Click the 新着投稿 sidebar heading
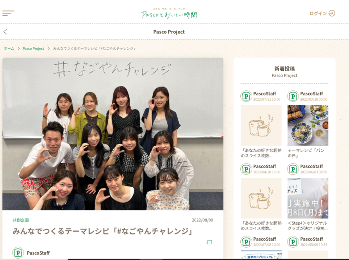This screenshot has height=260, width=349. pyautogui.click(x=285, y=69)
